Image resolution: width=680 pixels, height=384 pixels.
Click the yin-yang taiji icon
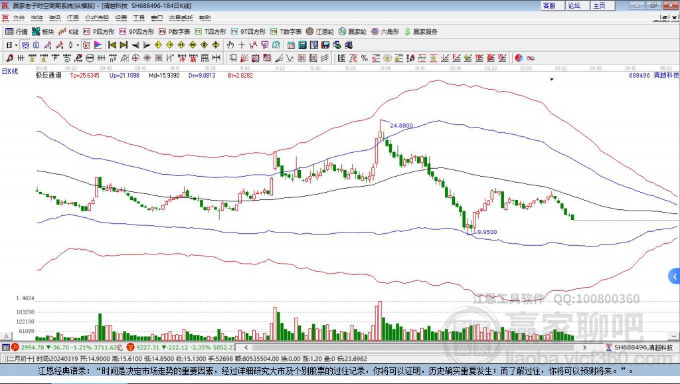519,58
